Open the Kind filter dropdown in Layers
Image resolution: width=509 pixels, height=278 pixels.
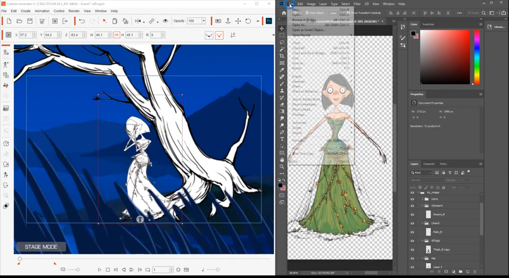(421, 172)
